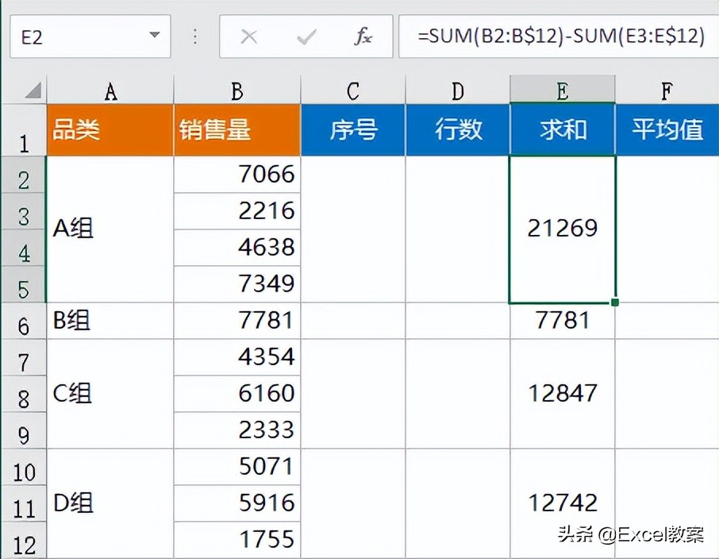Click the 品类 header cell

[x=110, y=129]
